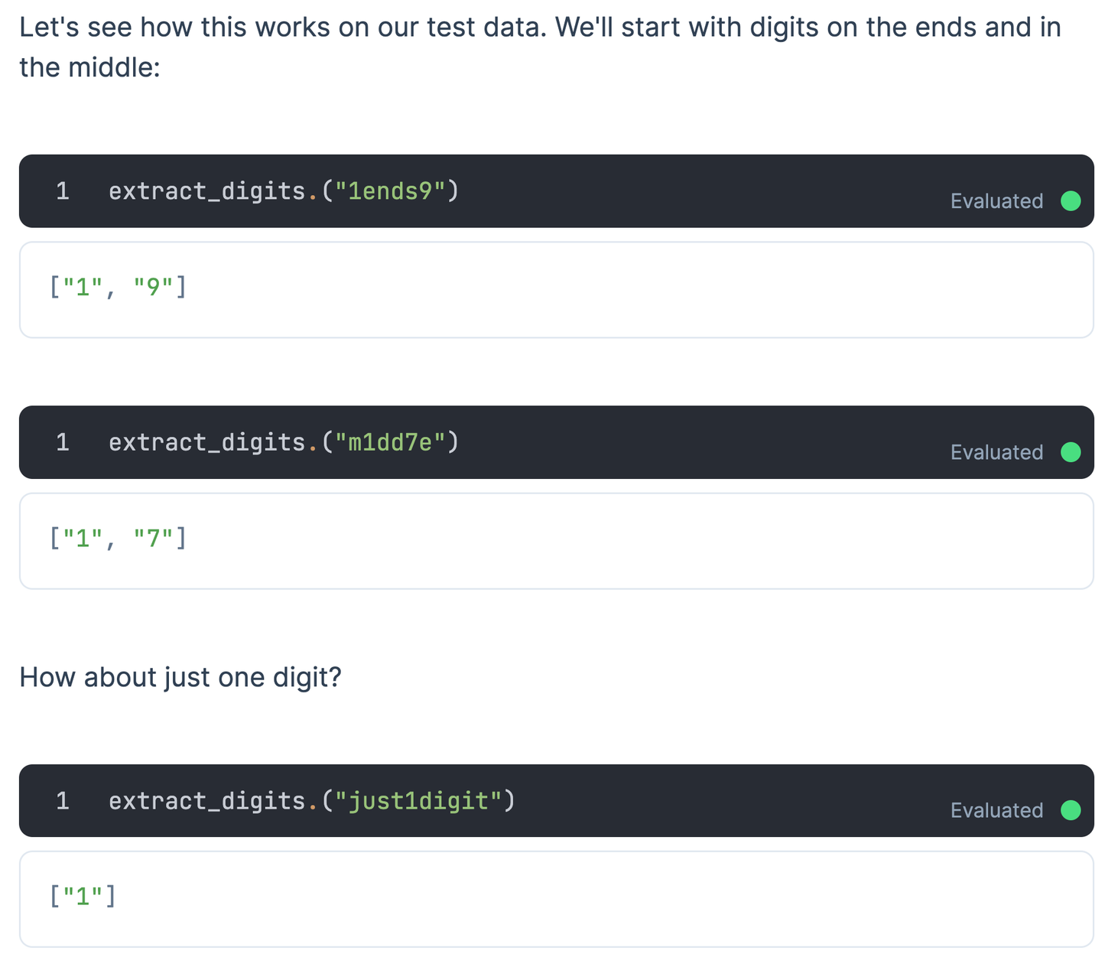Click the Evaluated label on the just1digit cell
The image size is (1105, 954).
(996, 810)
